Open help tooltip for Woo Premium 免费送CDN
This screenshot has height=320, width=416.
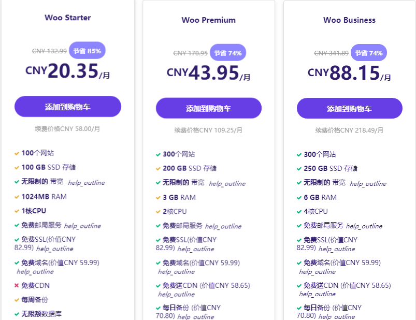176,294
